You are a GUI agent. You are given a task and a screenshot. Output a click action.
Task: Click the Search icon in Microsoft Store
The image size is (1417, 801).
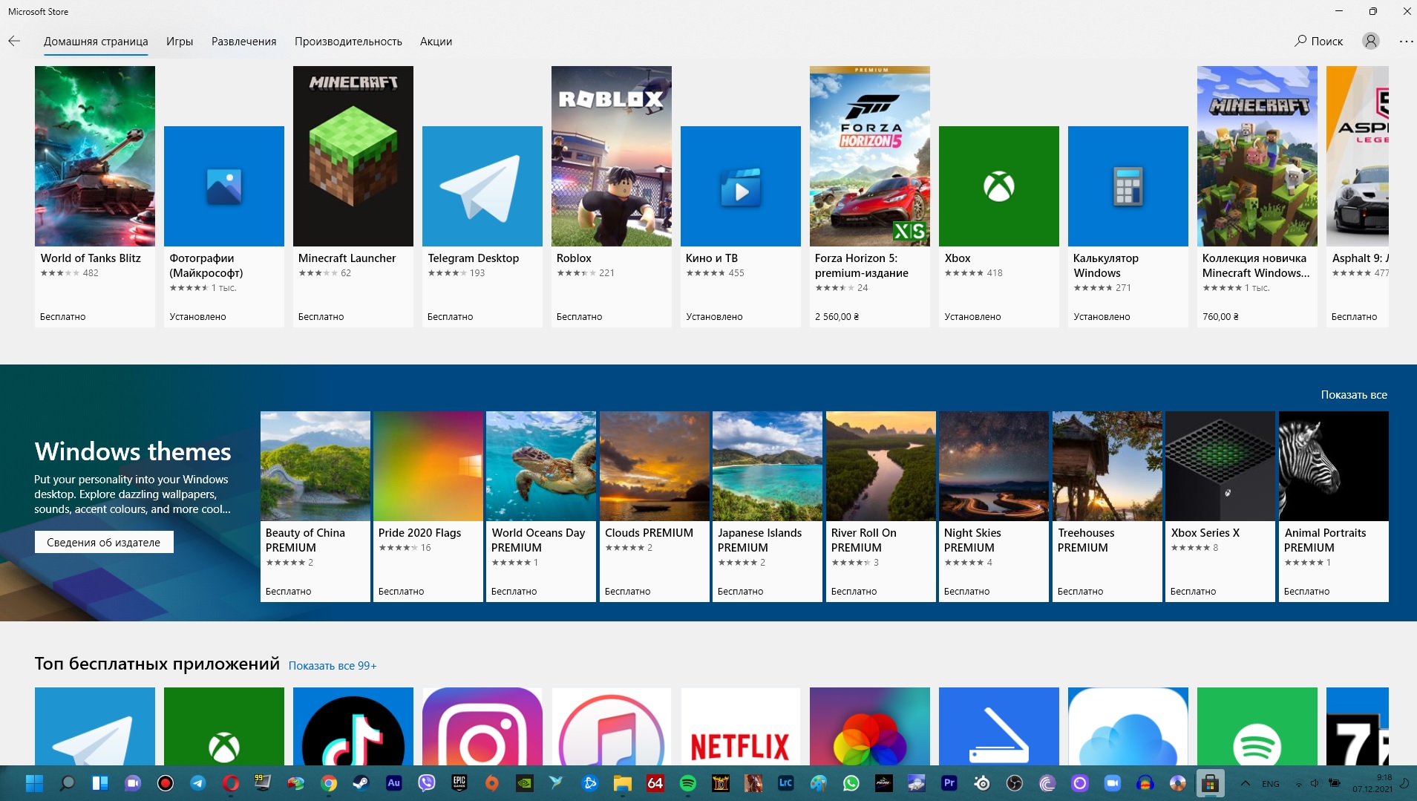pyautogui.click(x=1302, y=41)
